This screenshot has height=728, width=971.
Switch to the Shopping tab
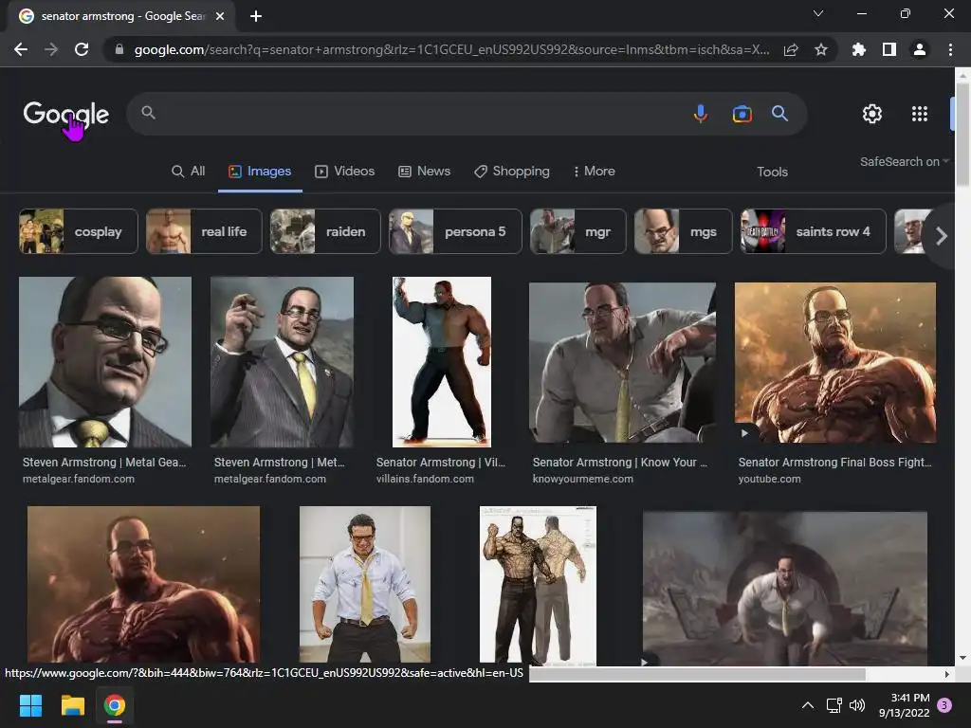512,172
